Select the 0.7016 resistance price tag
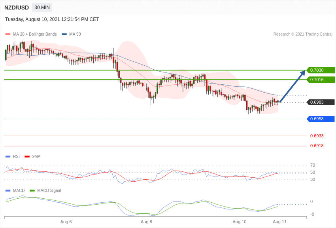336x228 pixels. point(321,80)
